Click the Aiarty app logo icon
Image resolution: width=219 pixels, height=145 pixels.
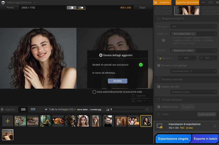coord(3,3)
